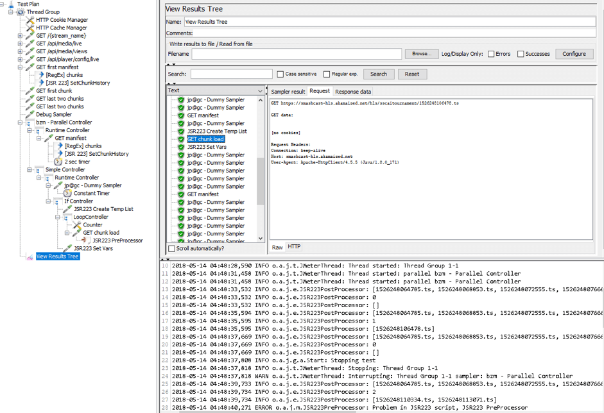The width and height of the screenshot is (604, 413).
Task: Open the HTTP Cookie Manager icon
Action: pyautogui.click(x=30, y=20)
